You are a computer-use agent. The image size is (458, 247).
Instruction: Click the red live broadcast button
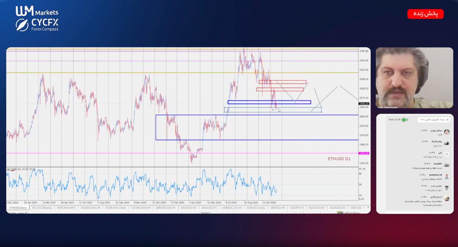tap(425, 14)
